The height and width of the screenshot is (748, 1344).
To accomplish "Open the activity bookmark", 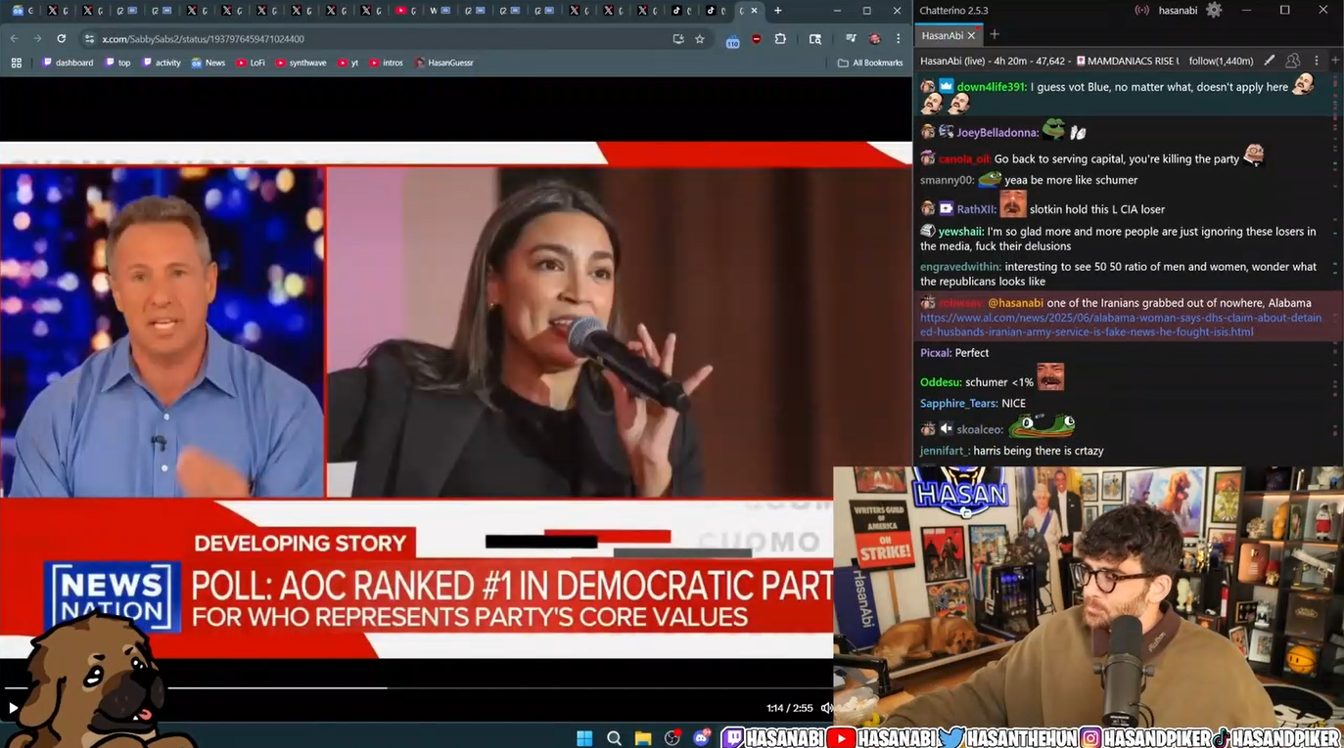I will [162, 63].
